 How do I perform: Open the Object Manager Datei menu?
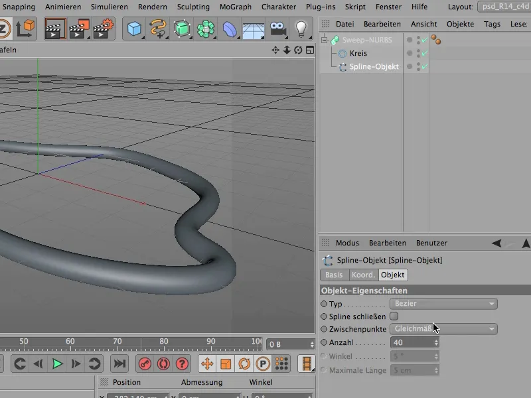344,24
